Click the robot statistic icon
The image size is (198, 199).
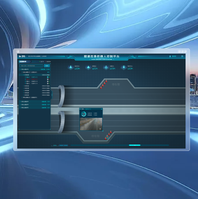pos(106,67)
